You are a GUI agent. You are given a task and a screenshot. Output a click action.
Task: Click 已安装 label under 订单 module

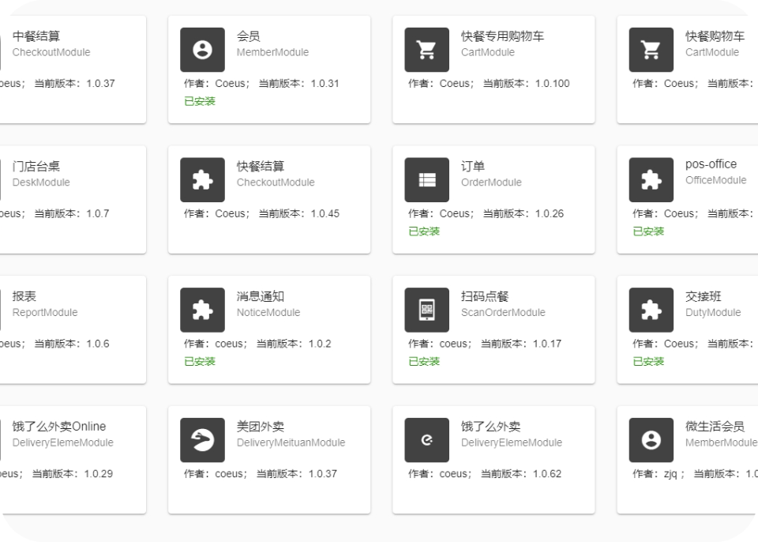click(x=424, y=231)
